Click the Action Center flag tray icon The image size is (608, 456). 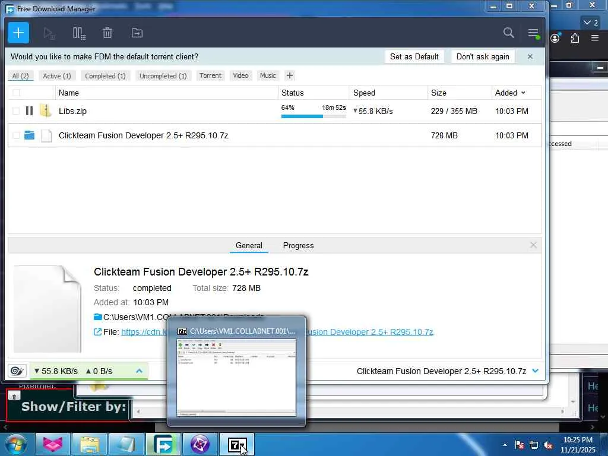point(519,445)
